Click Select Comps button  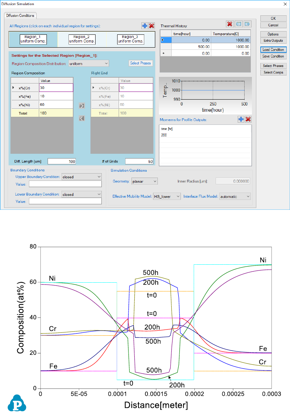click(x=274, y=72)
